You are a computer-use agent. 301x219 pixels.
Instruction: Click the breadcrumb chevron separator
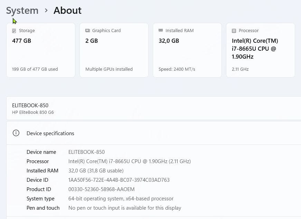[46, 10]
